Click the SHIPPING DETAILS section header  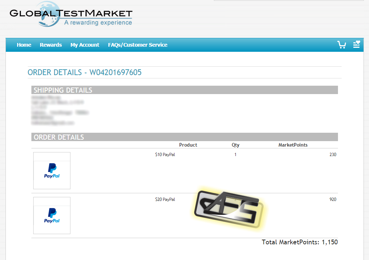[x=185, y=90]
